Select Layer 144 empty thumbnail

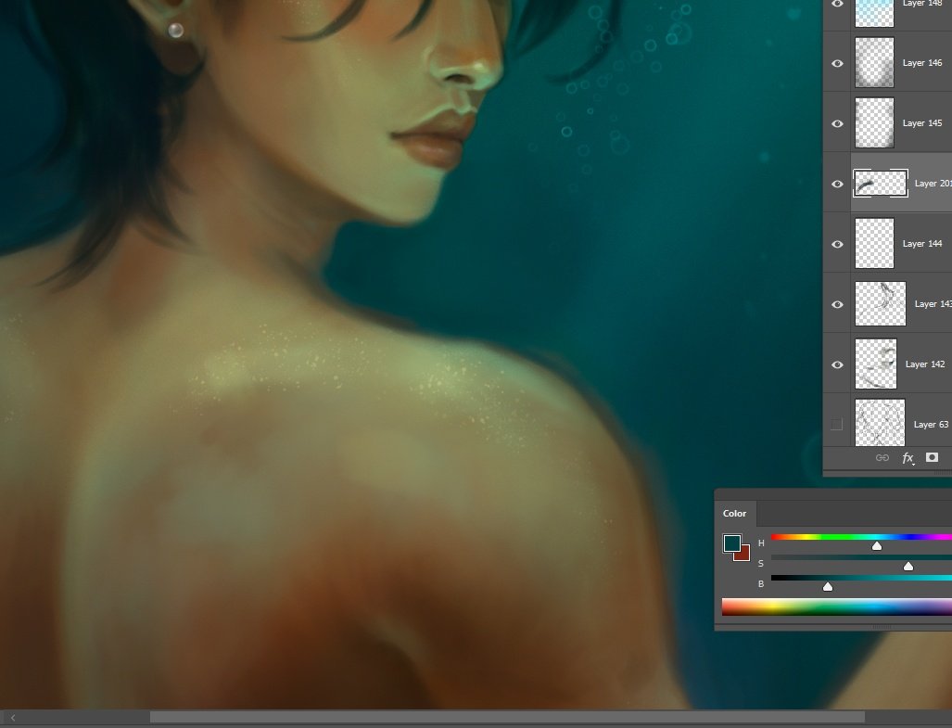tap(874, 243)
